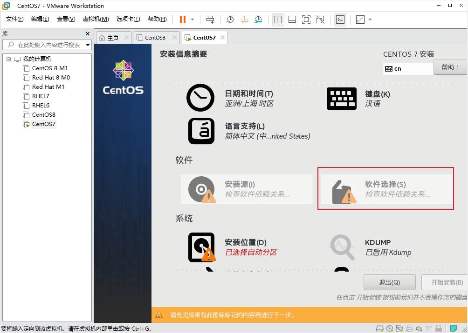Select running CentOS7 in the library tree
This screenshot has height=333, width=468.
43,124
